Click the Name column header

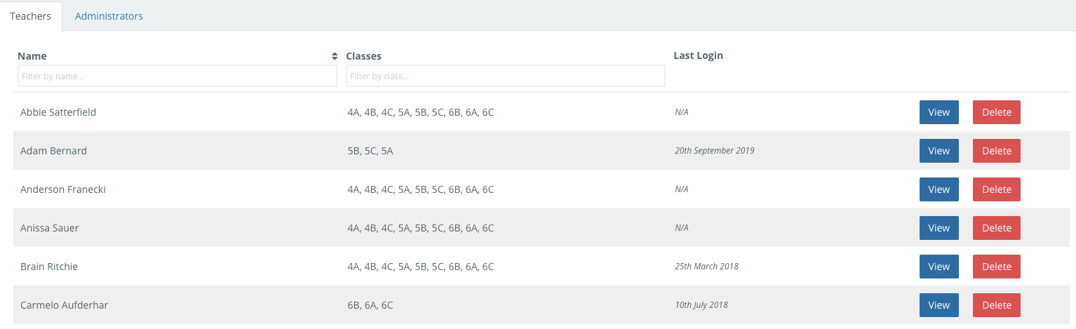pyautogui.click(x=32, y=56)
